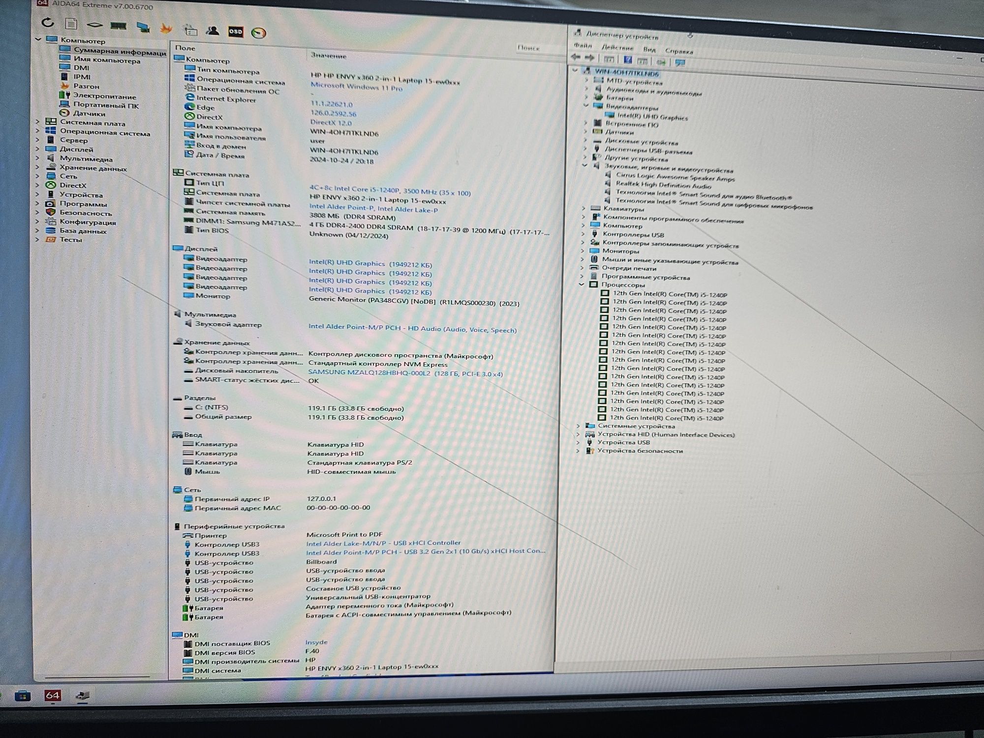Click the flame stability test toolbar icon

coord(166,29)
